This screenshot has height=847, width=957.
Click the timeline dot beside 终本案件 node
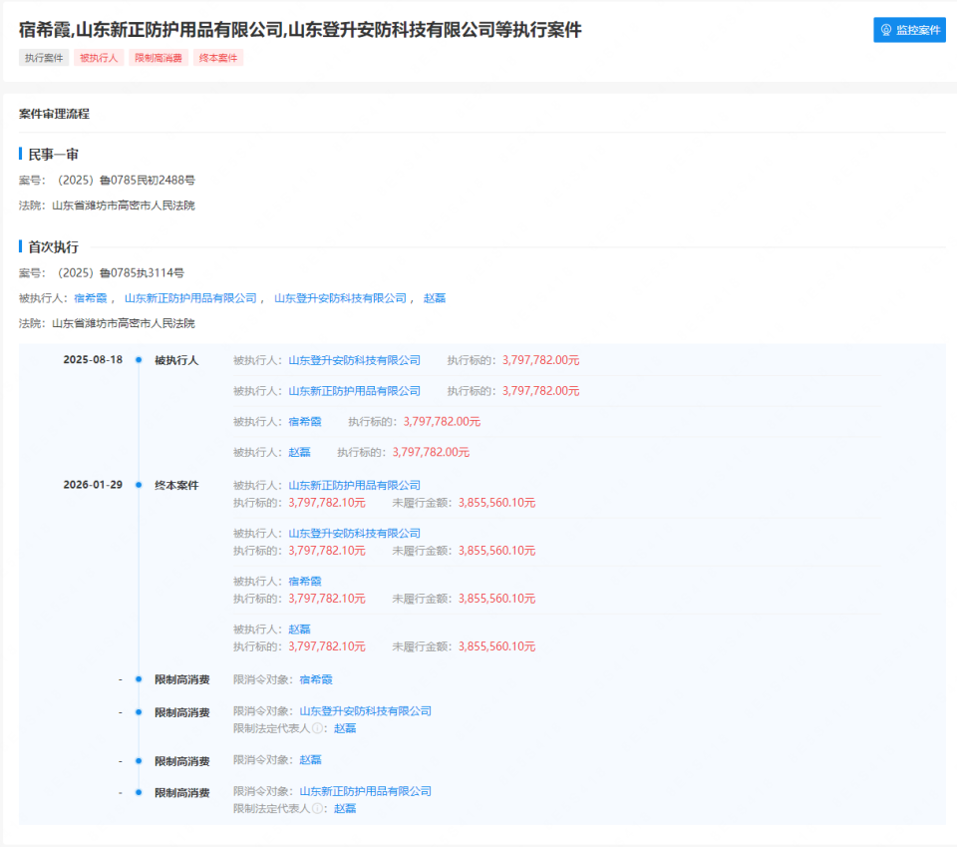141,485
